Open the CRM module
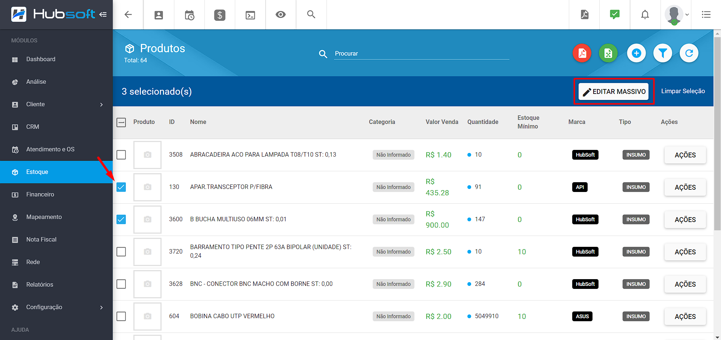721x340 pixels. tap(56, 127)
